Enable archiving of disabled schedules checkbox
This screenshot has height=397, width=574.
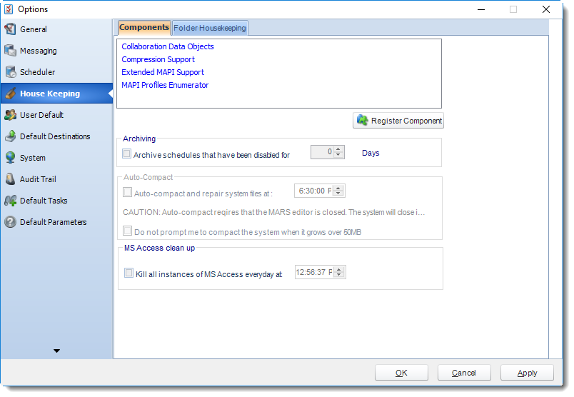(x=126, y=154)
